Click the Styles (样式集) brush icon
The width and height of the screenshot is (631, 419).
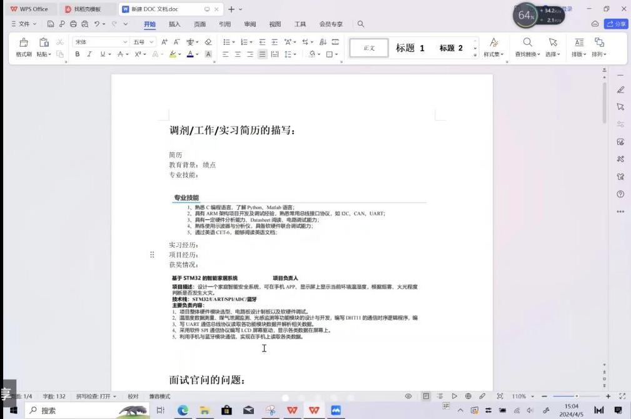[x=493, y=42]
